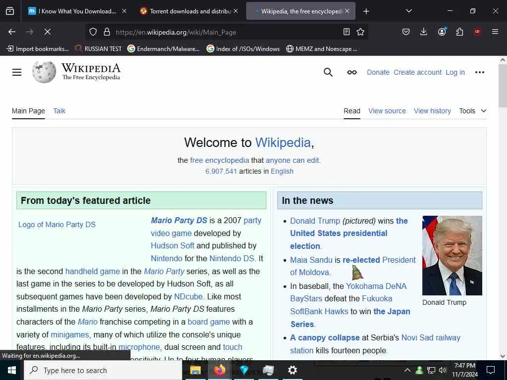Screen dimensions: 507x380
Task: Close the Wikipedia tab
Action: (x=347, y=11)
